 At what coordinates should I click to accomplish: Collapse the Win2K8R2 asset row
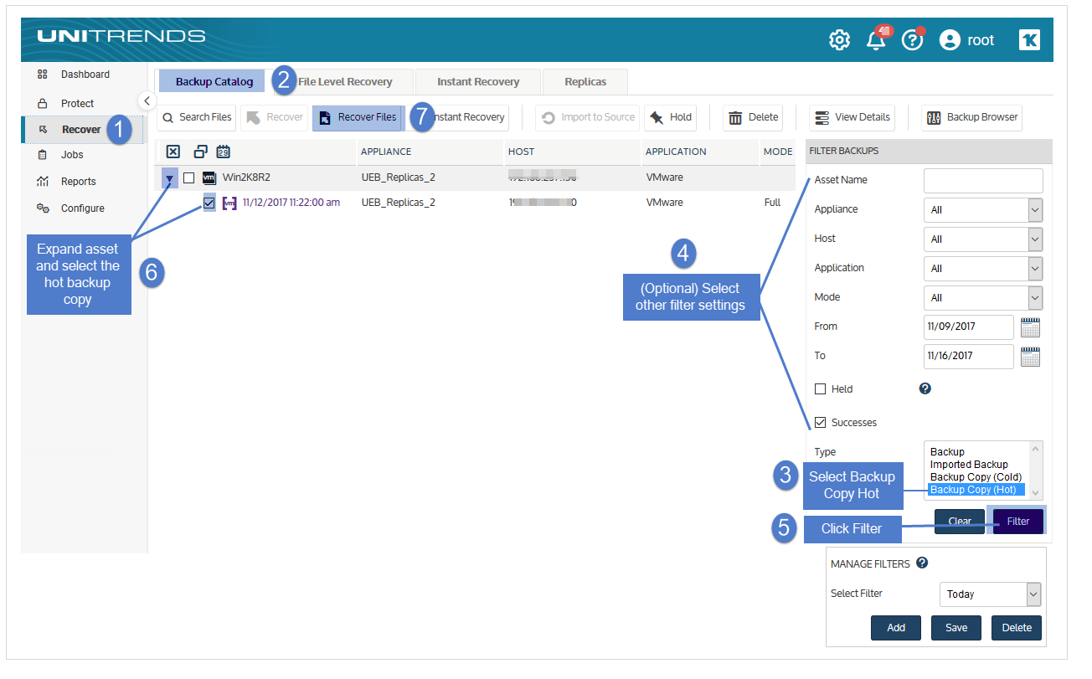tap(170, 178)
